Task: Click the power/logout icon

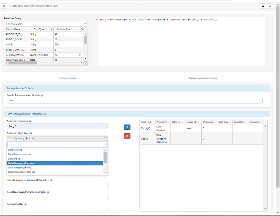Action: point(270,6)
